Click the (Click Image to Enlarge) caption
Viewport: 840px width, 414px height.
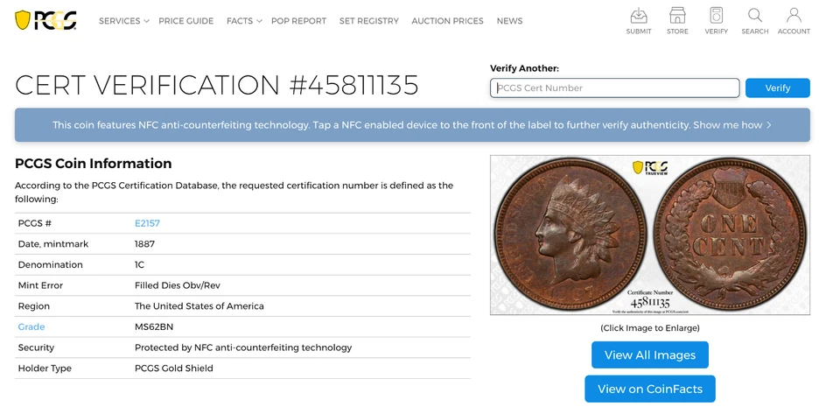(x=650, y=327)
